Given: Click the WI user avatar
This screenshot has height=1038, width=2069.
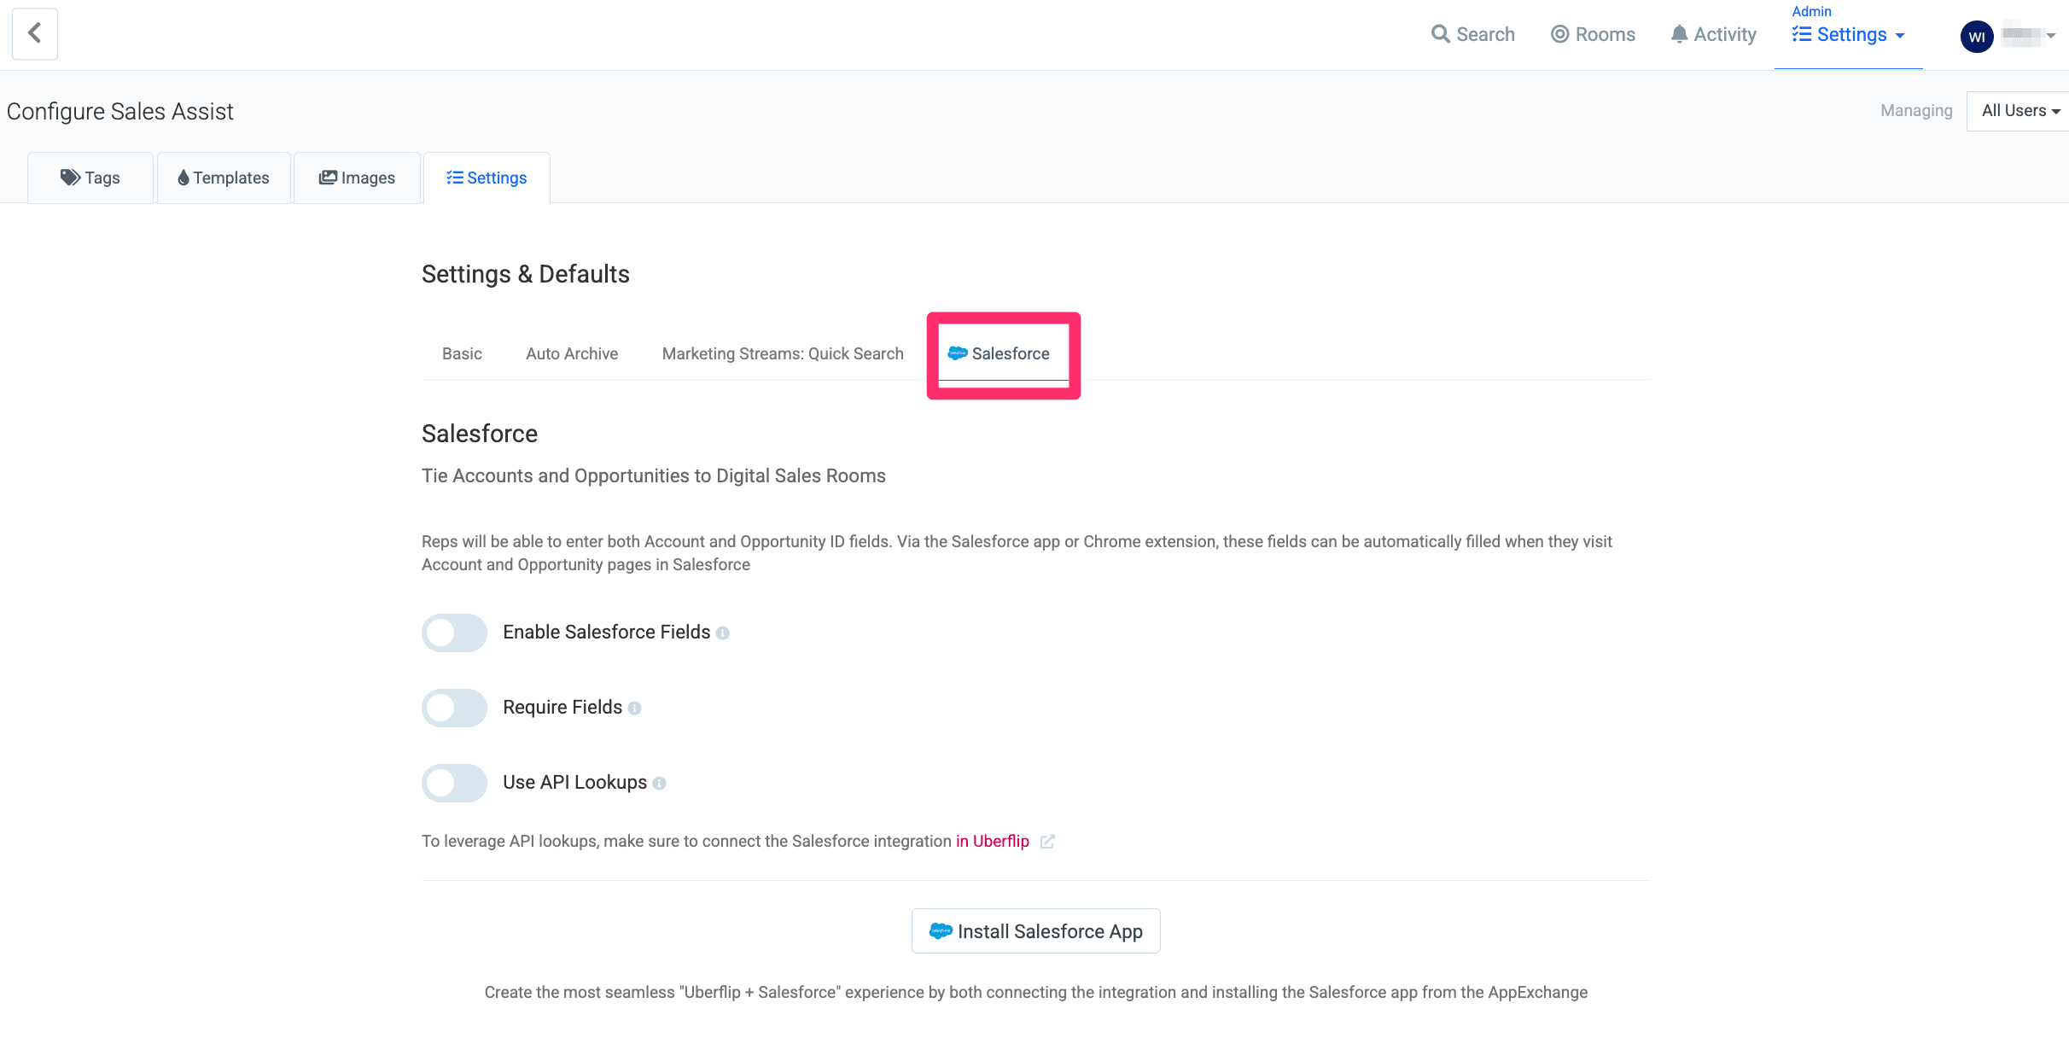Looking at the screenshot, I should click(x=1977, y=37).
